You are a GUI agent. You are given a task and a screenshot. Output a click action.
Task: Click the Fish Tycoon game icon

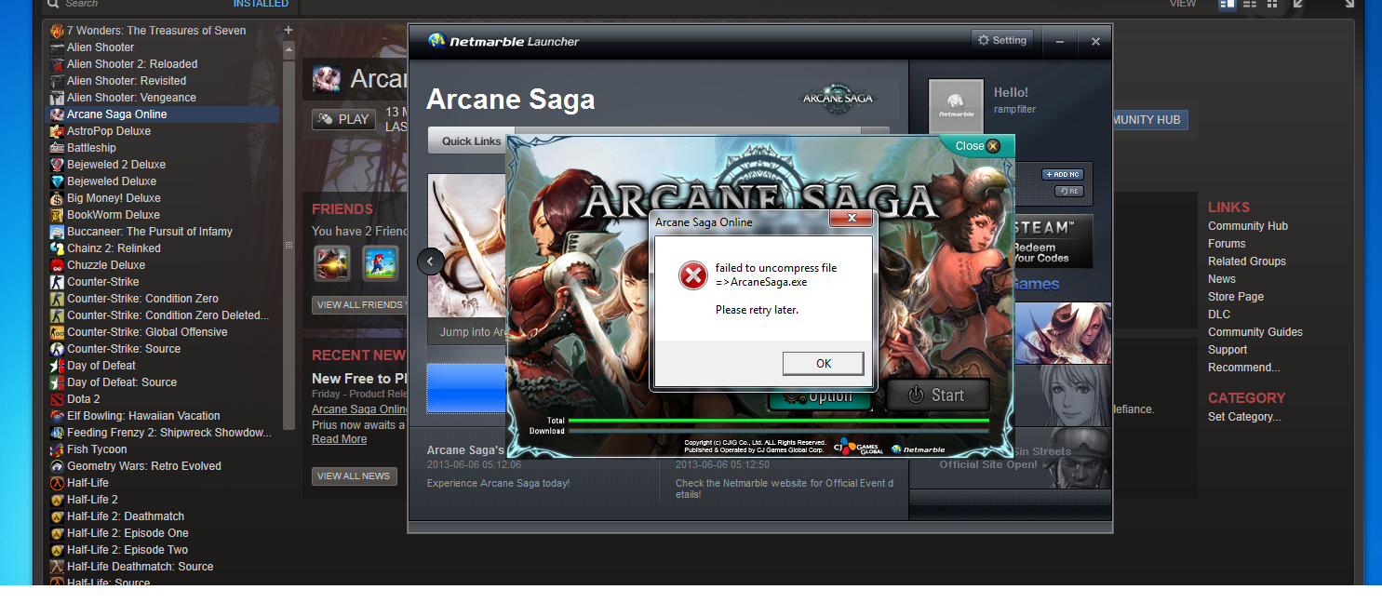click(58, 449)
